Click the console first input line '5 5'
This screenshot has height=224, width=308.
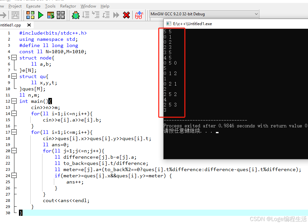pos(168,32)
